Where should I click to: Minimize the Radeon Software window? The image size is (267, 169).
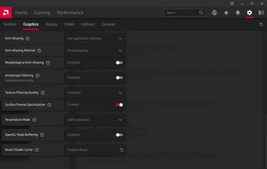click(x=242, y=3)
